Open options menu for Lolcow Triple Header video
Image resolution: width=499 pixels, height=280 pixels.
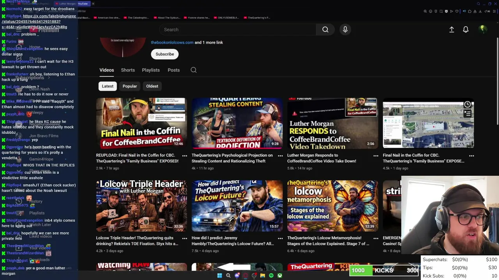click(184, 238)
